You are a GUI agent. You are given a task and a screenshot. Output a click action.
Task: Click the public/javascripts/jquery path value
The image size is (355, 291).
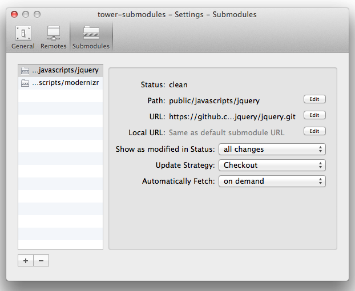pos(214,100)
